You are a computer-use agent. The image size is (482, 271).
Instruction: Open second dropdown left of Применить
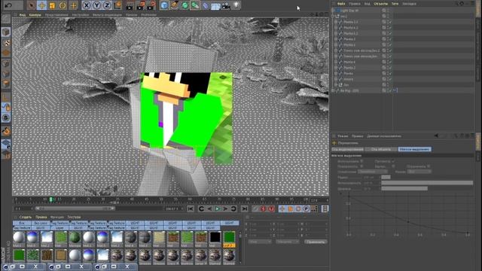point(288,242)
